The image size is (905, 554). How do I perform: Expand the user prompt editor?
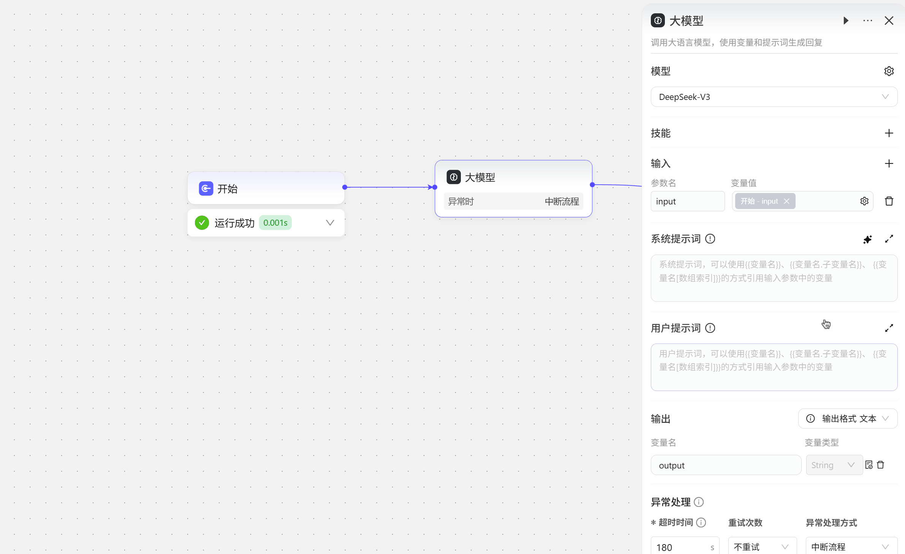point(889,328)
